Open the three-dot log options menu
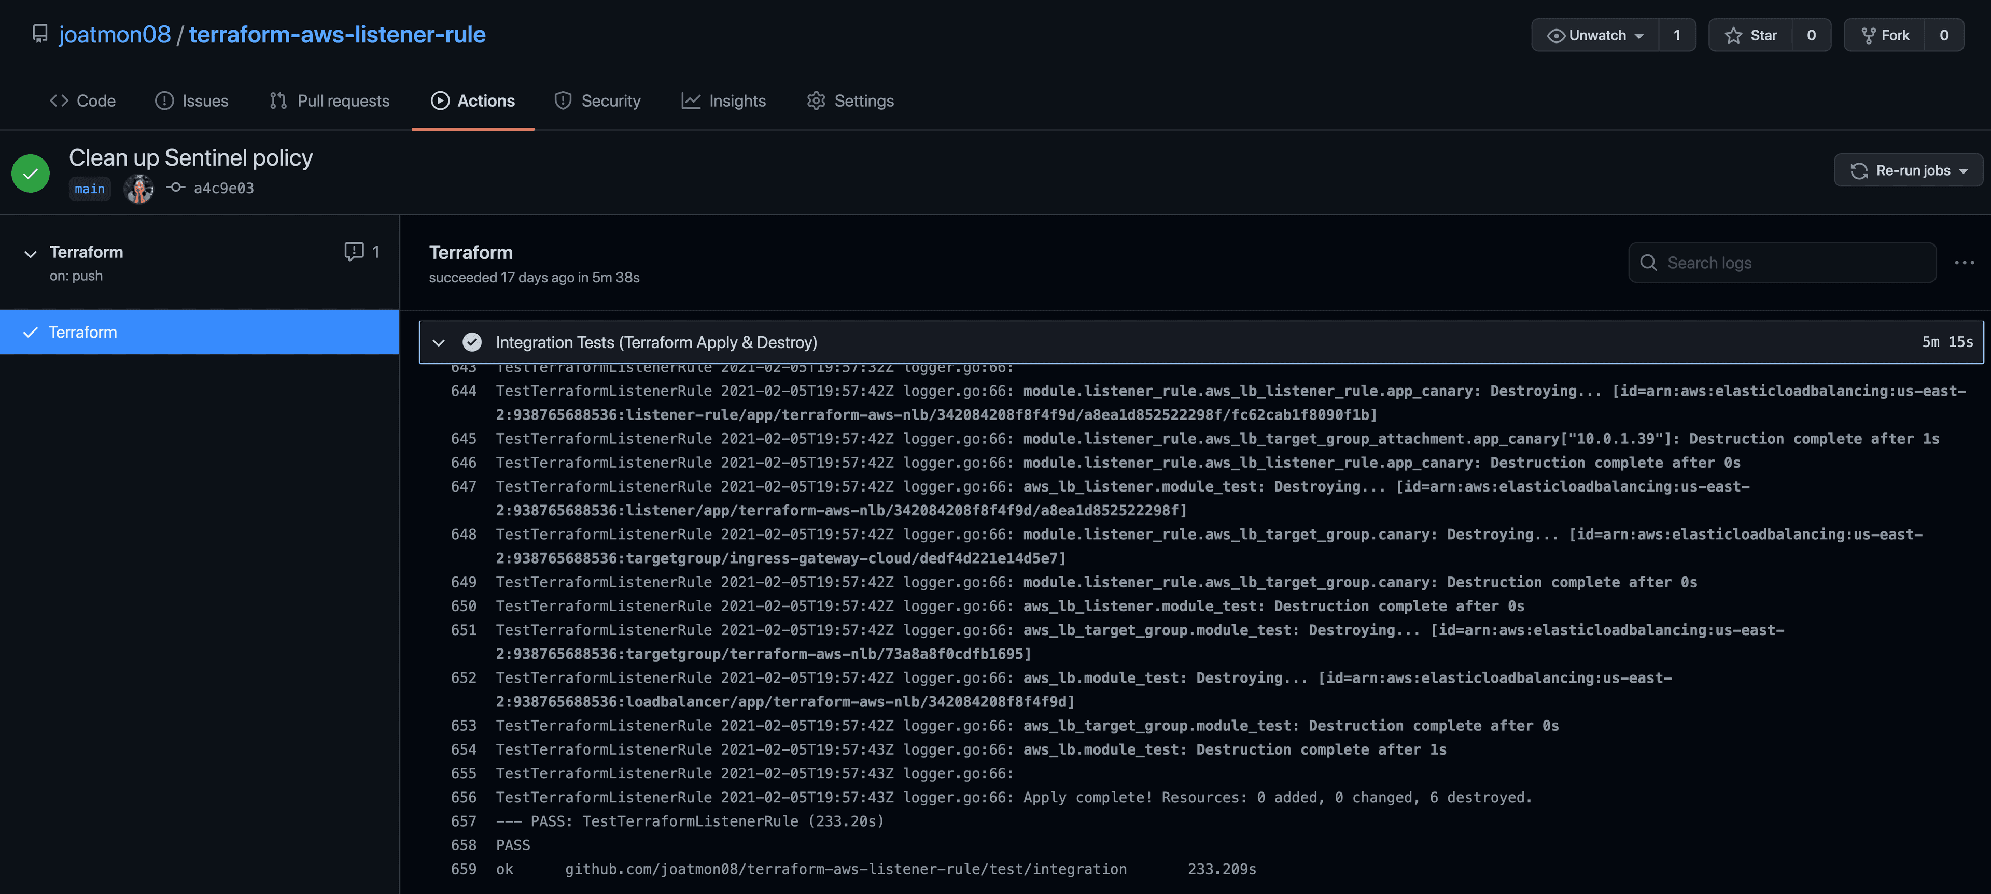Image resolution: width=1991 pixels, height=894 pixels. click(1964, 263)
